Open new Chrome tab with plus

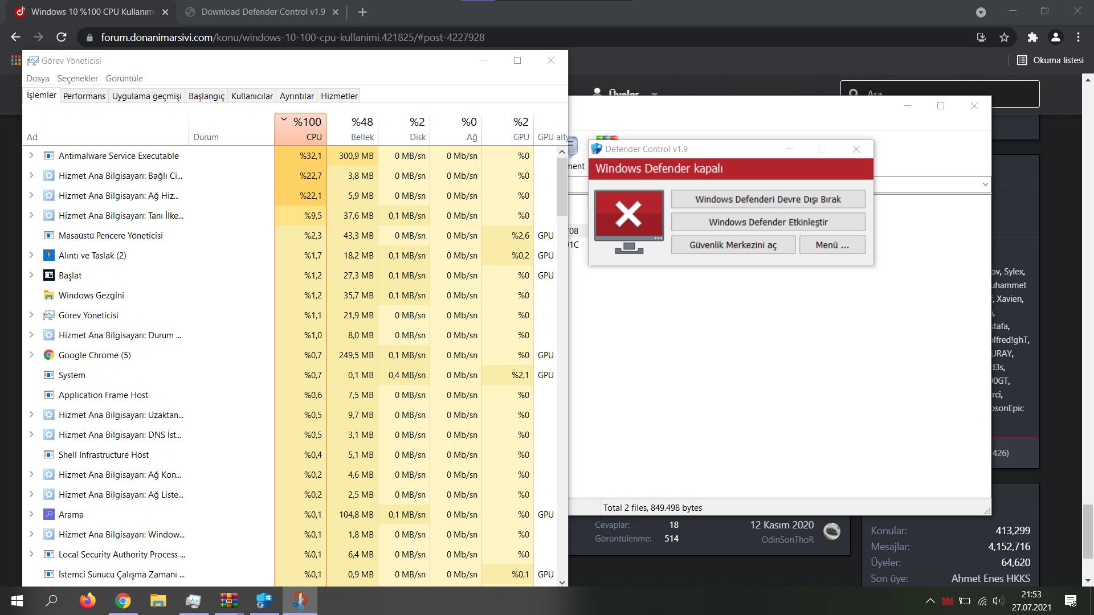coord(362,12)
